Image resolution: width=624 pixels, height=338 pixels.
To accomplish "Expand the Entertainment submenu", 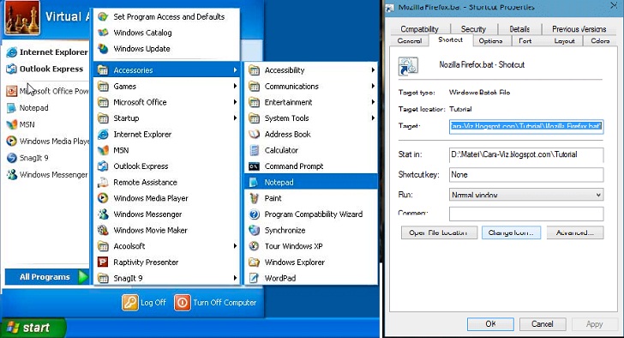I will (311, 102).
